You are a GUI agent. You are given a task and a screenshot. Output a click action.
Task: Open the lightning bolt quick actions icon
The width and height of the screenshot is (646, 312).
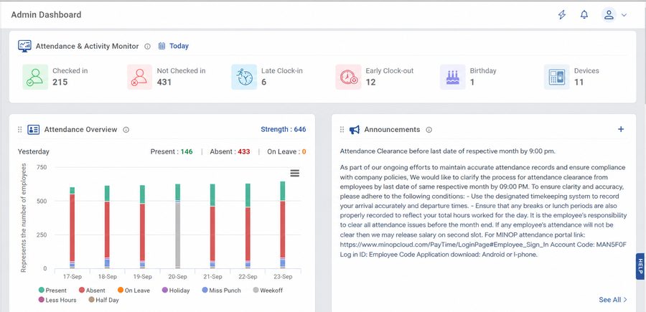(x=562, y=15)
